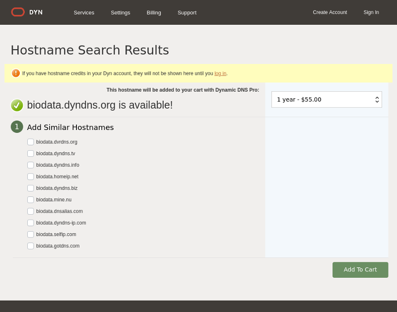Click the Dynamic DNS Pro cart notice text
This screenshot has width=397, height=312.
tap(183, 90)
